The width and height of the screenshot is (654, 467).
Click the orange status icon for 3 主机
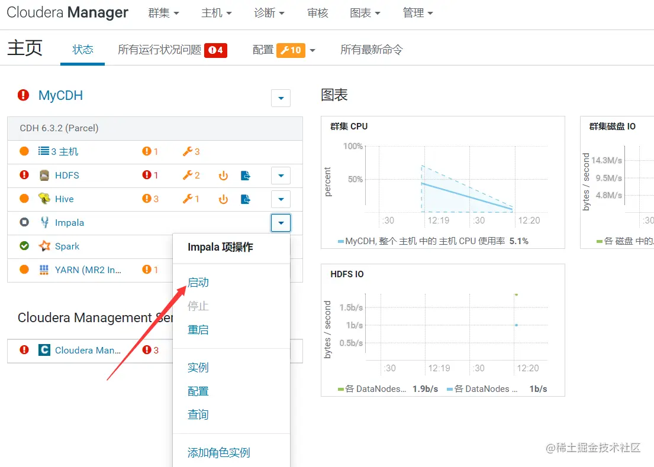pyautogui.click(x=24, y=151)
